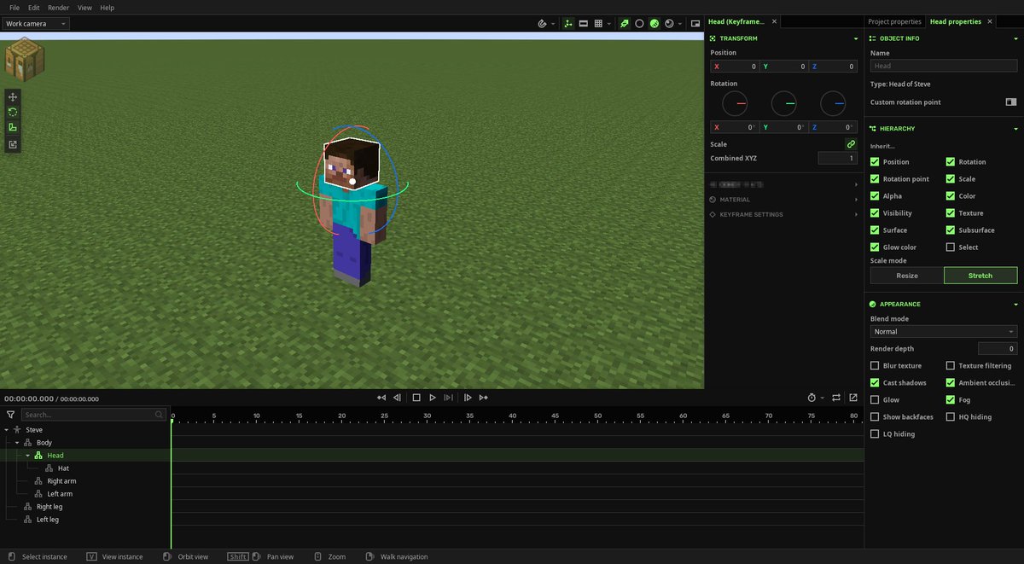1024x564 pixels.
Task: Select the Hat item in the timeline
Action: point(63,468)
